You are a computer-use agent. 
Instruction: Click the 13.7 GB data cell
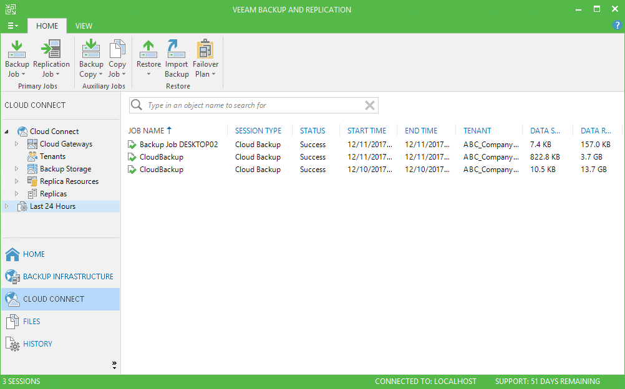pyautogui.click(x=594, y=170)
